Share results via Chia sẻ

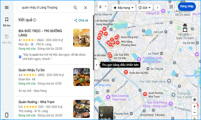pyautogui.click(x=81, y=20)
